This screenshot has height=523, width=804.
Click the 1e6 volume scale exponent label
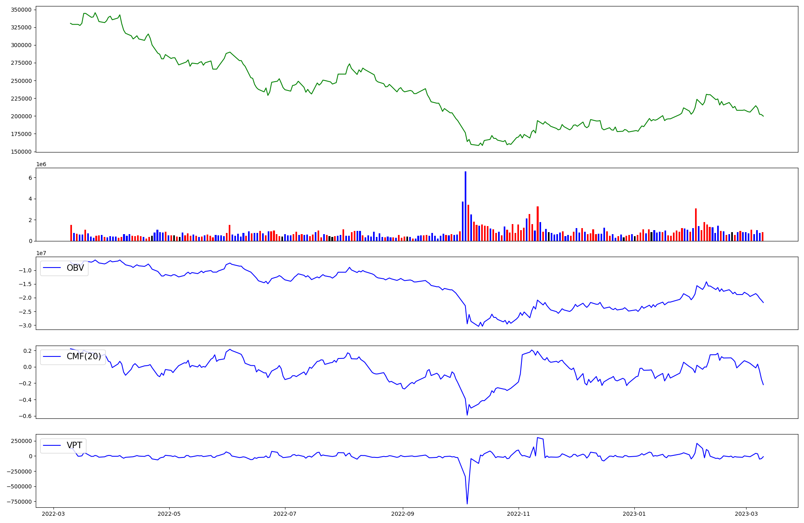(x=41, y=164)
